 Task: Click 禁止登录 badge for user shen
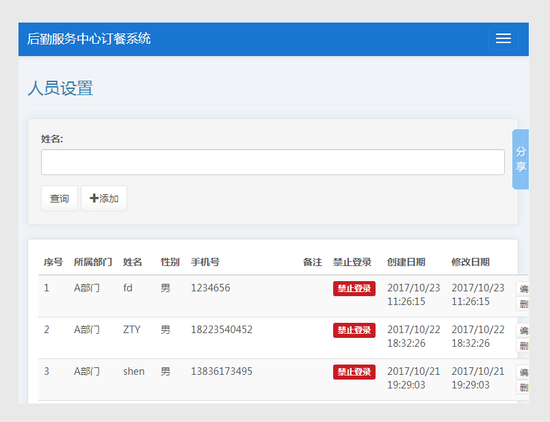coord(354,372)
